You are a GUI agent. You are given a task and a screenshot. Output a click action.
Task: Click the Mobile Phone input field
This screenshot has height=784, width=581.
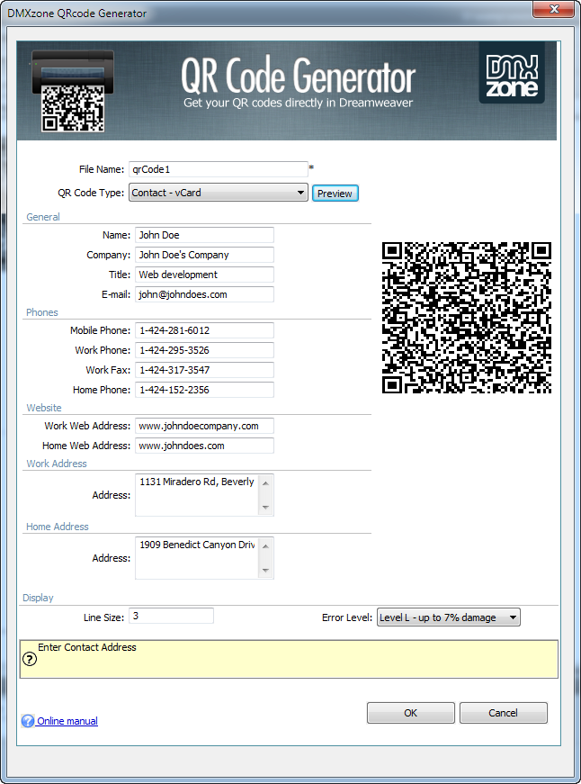(204, 330)
